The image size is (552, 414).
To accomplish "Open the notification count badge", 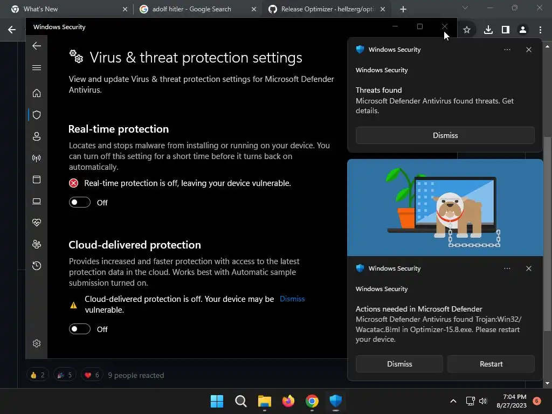I will pyautogui.click(x=537, y=401).
